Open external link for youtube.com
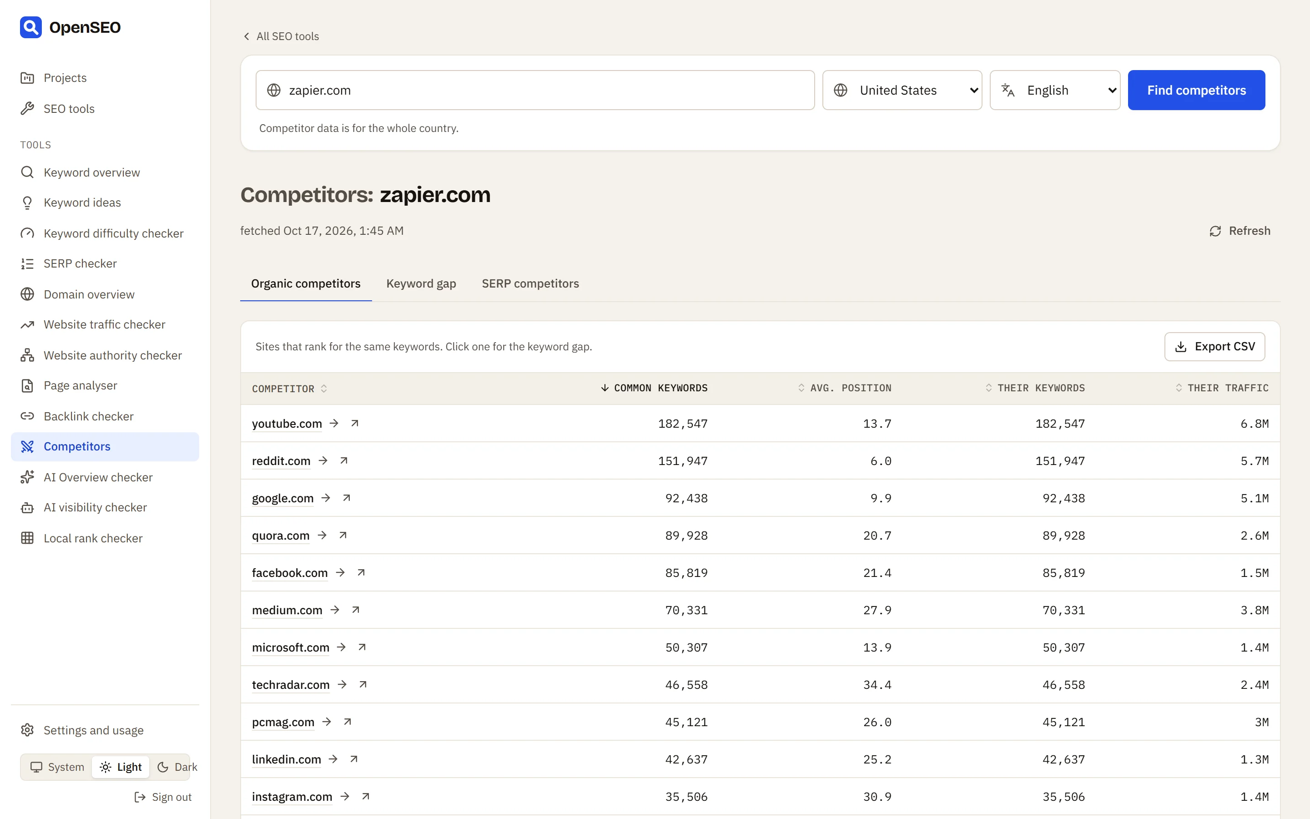This screenshot has height=819, width=1310. tap(355, 423)
